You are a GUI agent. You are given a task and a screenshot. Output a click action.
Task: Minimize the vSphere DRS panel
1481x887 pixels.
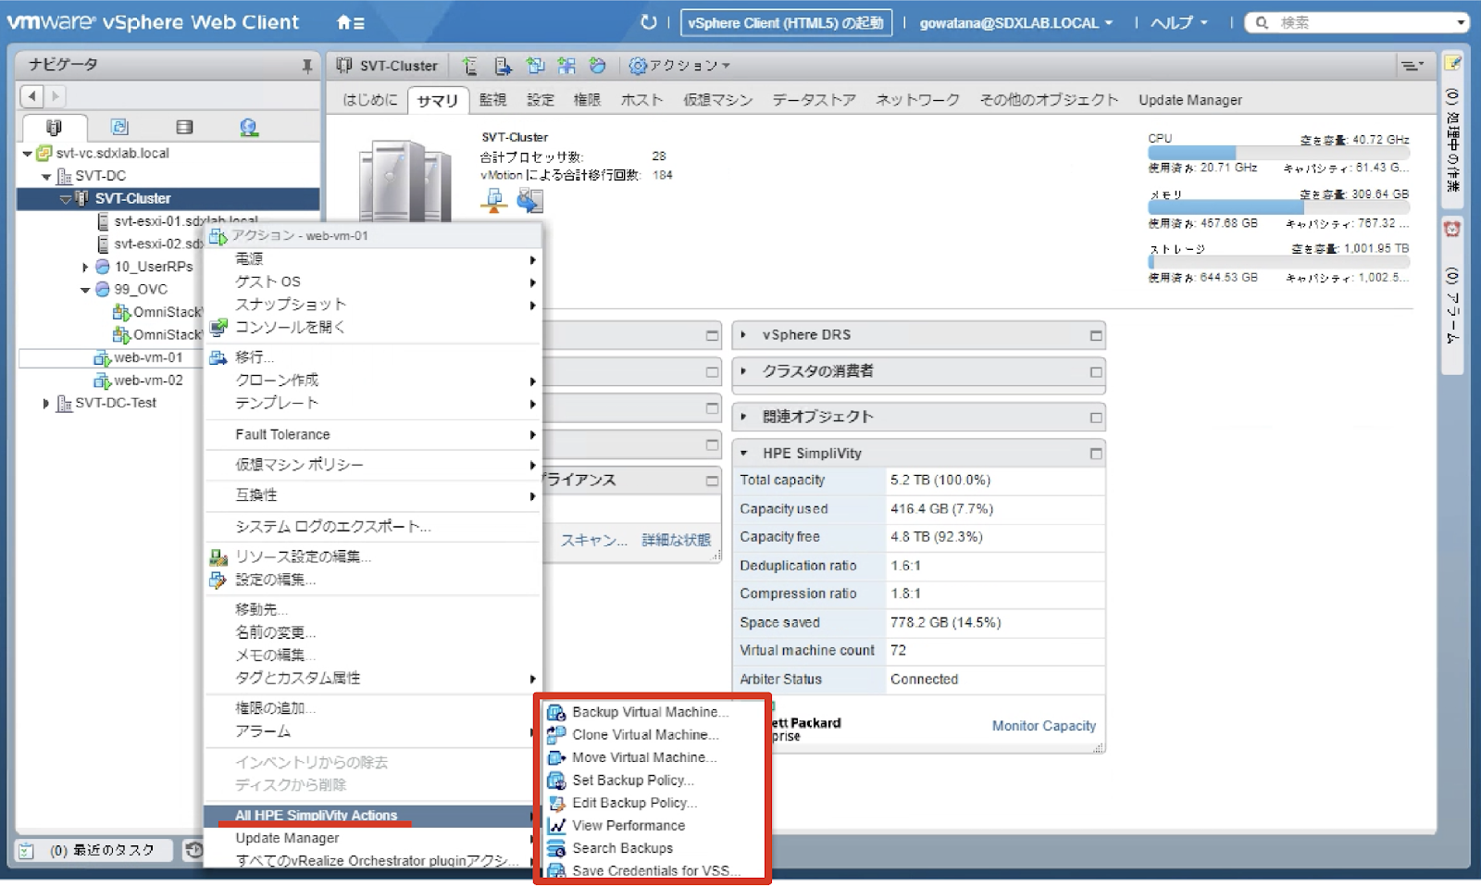click(x=1096, y=335)
